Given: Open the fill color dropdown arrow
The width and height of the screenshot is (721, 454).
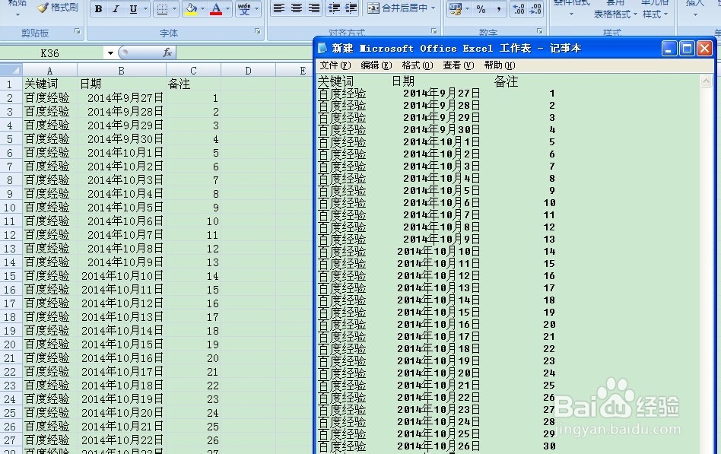Looking at the screenshot, I should (x=203, y=8).
